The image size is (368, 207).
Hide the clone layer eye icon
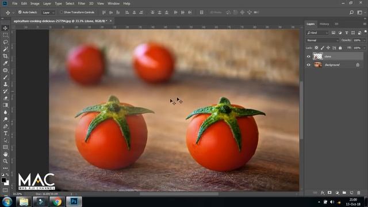point(309,56)
